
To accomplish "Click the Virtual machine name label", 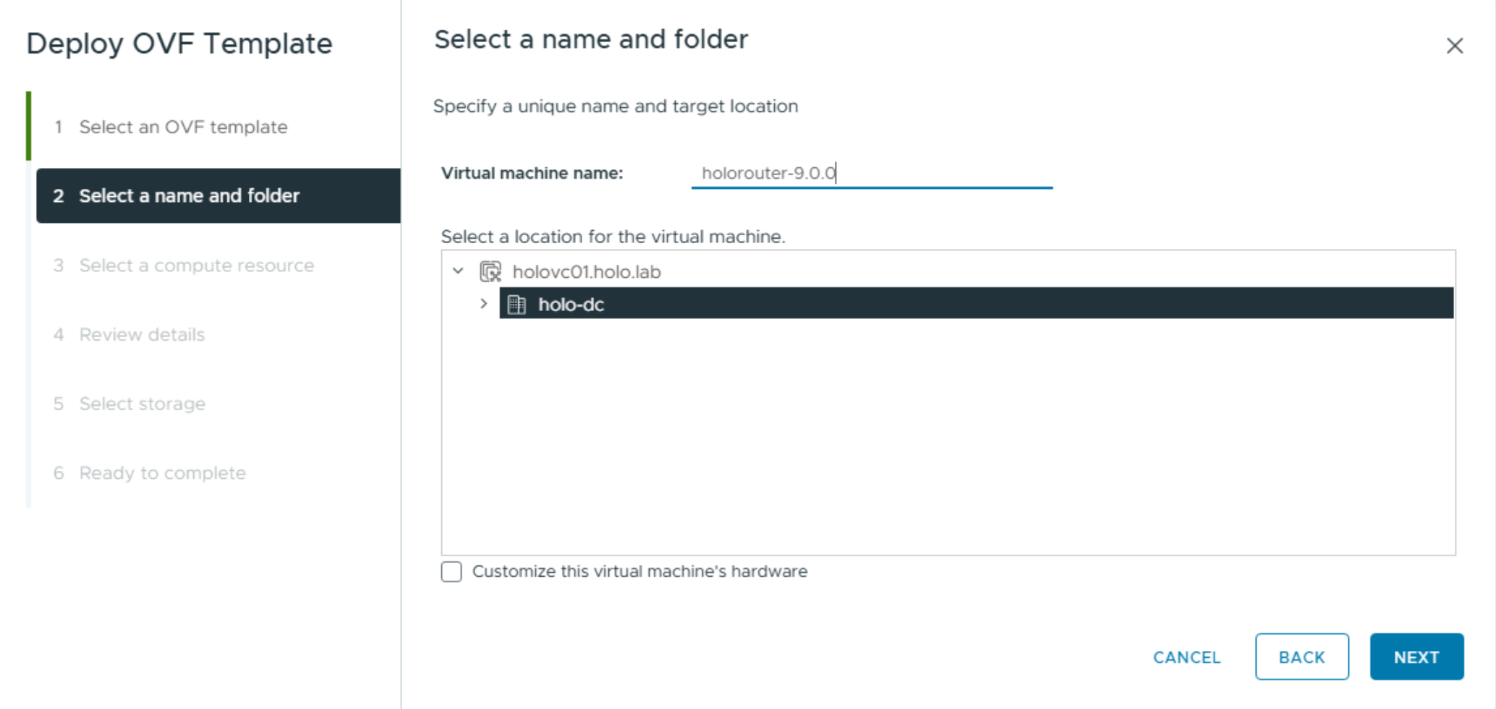I will tap(532, 174).
